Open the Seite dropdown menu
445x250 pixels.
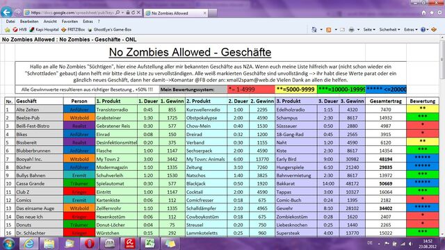pos(369,29)
